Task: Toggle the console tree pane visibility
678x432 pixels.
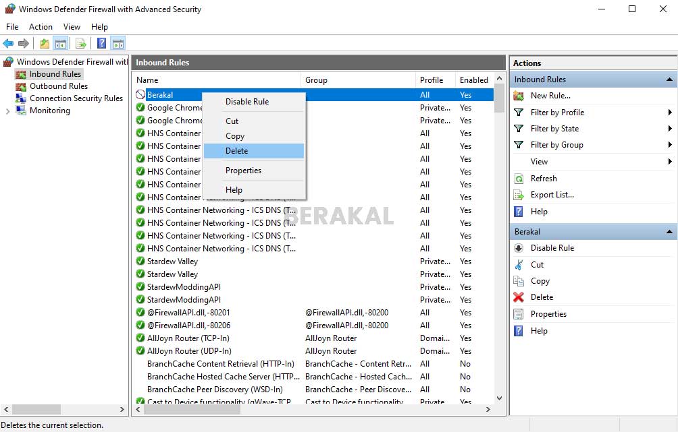Action: [61, 42]
